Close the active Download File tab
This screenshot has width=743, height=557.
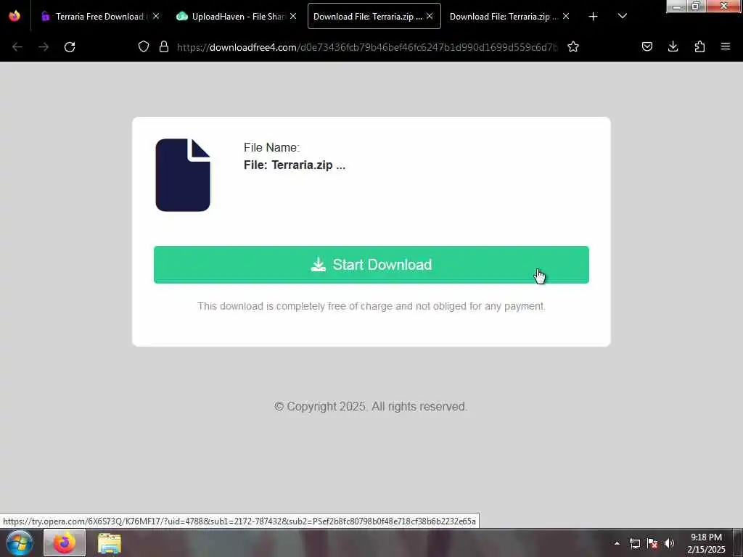(430, 16)
